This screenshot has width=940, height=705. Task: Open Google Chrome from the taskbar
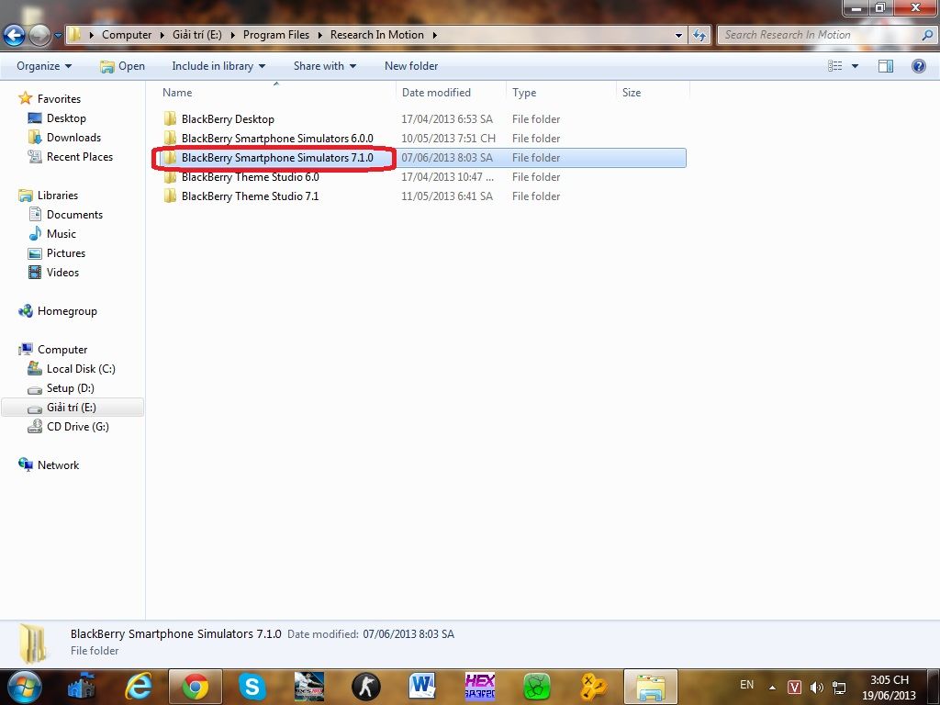pos(196,687)
